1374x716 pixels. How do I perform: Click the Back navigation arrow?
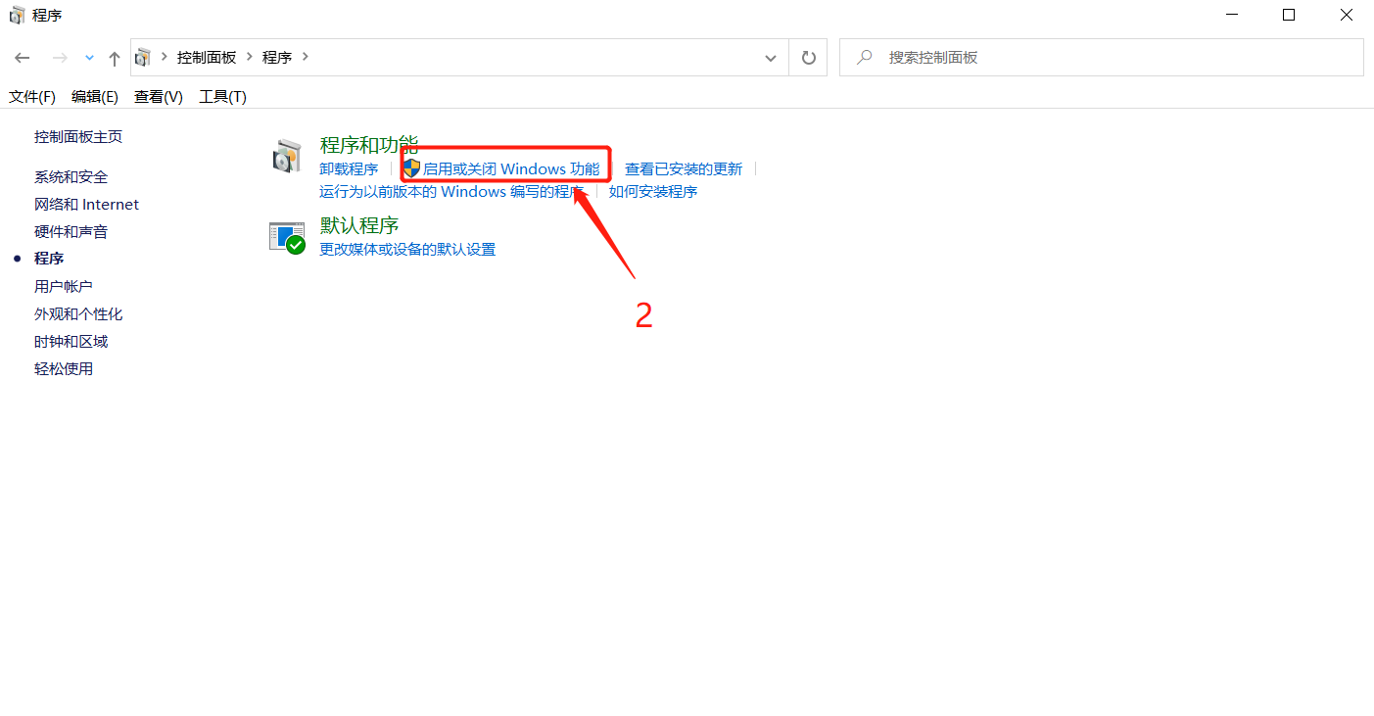[x=23, y=58]
